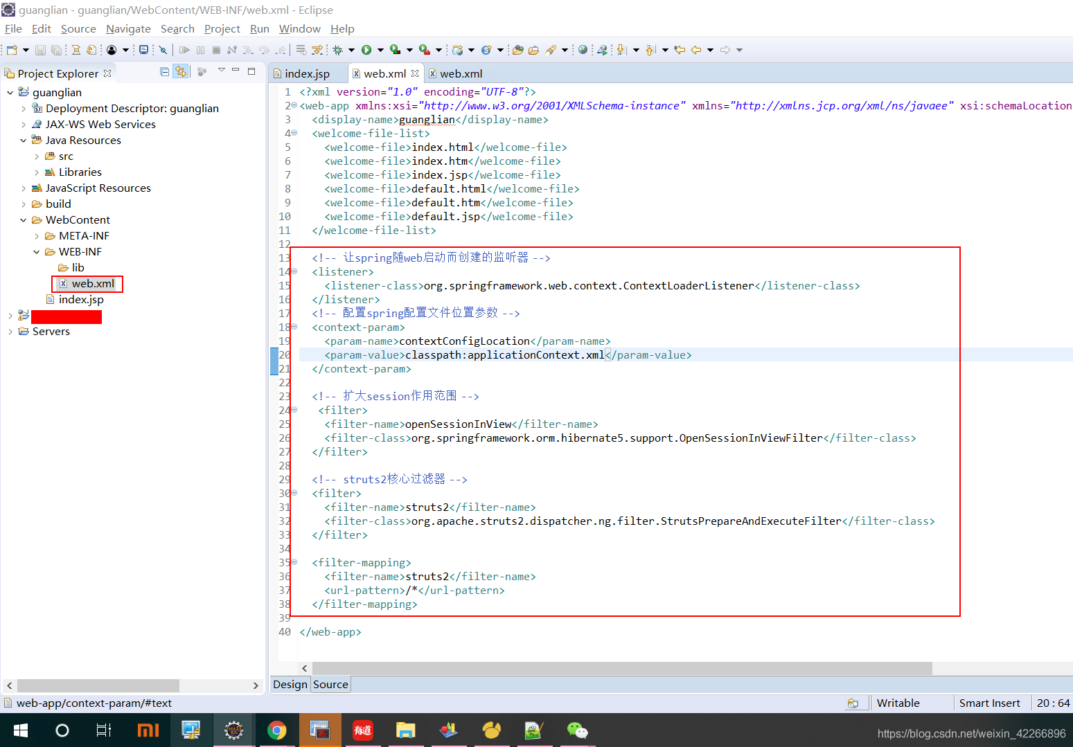Open the Debug icon dropdown arrow
This screenshot has height=747, width=1073.
pos(351,50)
